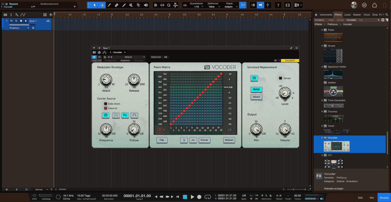Toggle the carrier oscillator power button
This screenshot has width=391, height=202.
tap(105, 115)
